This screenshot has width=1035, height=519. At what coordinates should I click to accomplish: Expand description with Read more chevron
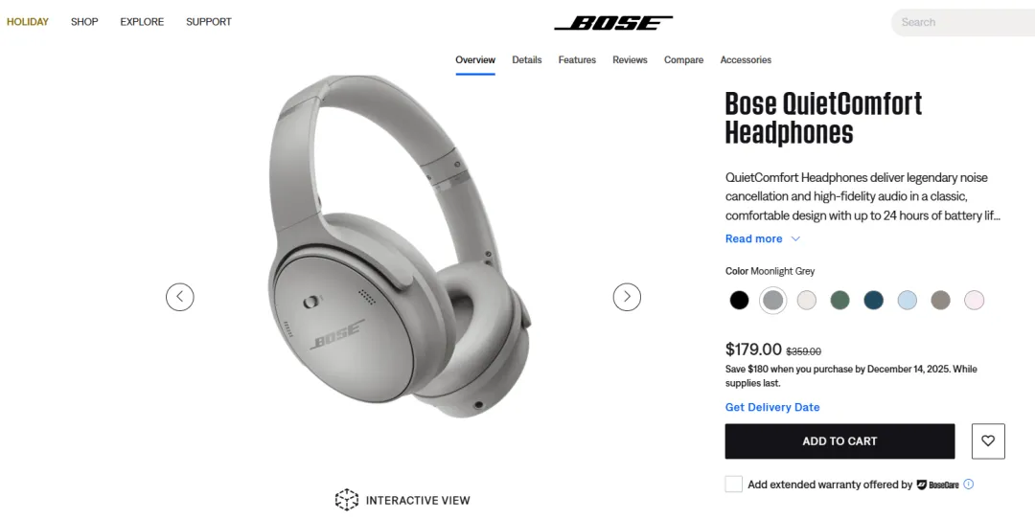pyautogui.click(x=795, y=238)
